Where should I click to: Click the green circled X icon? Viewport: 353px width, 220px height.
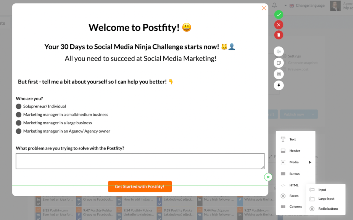click(268, 177)
